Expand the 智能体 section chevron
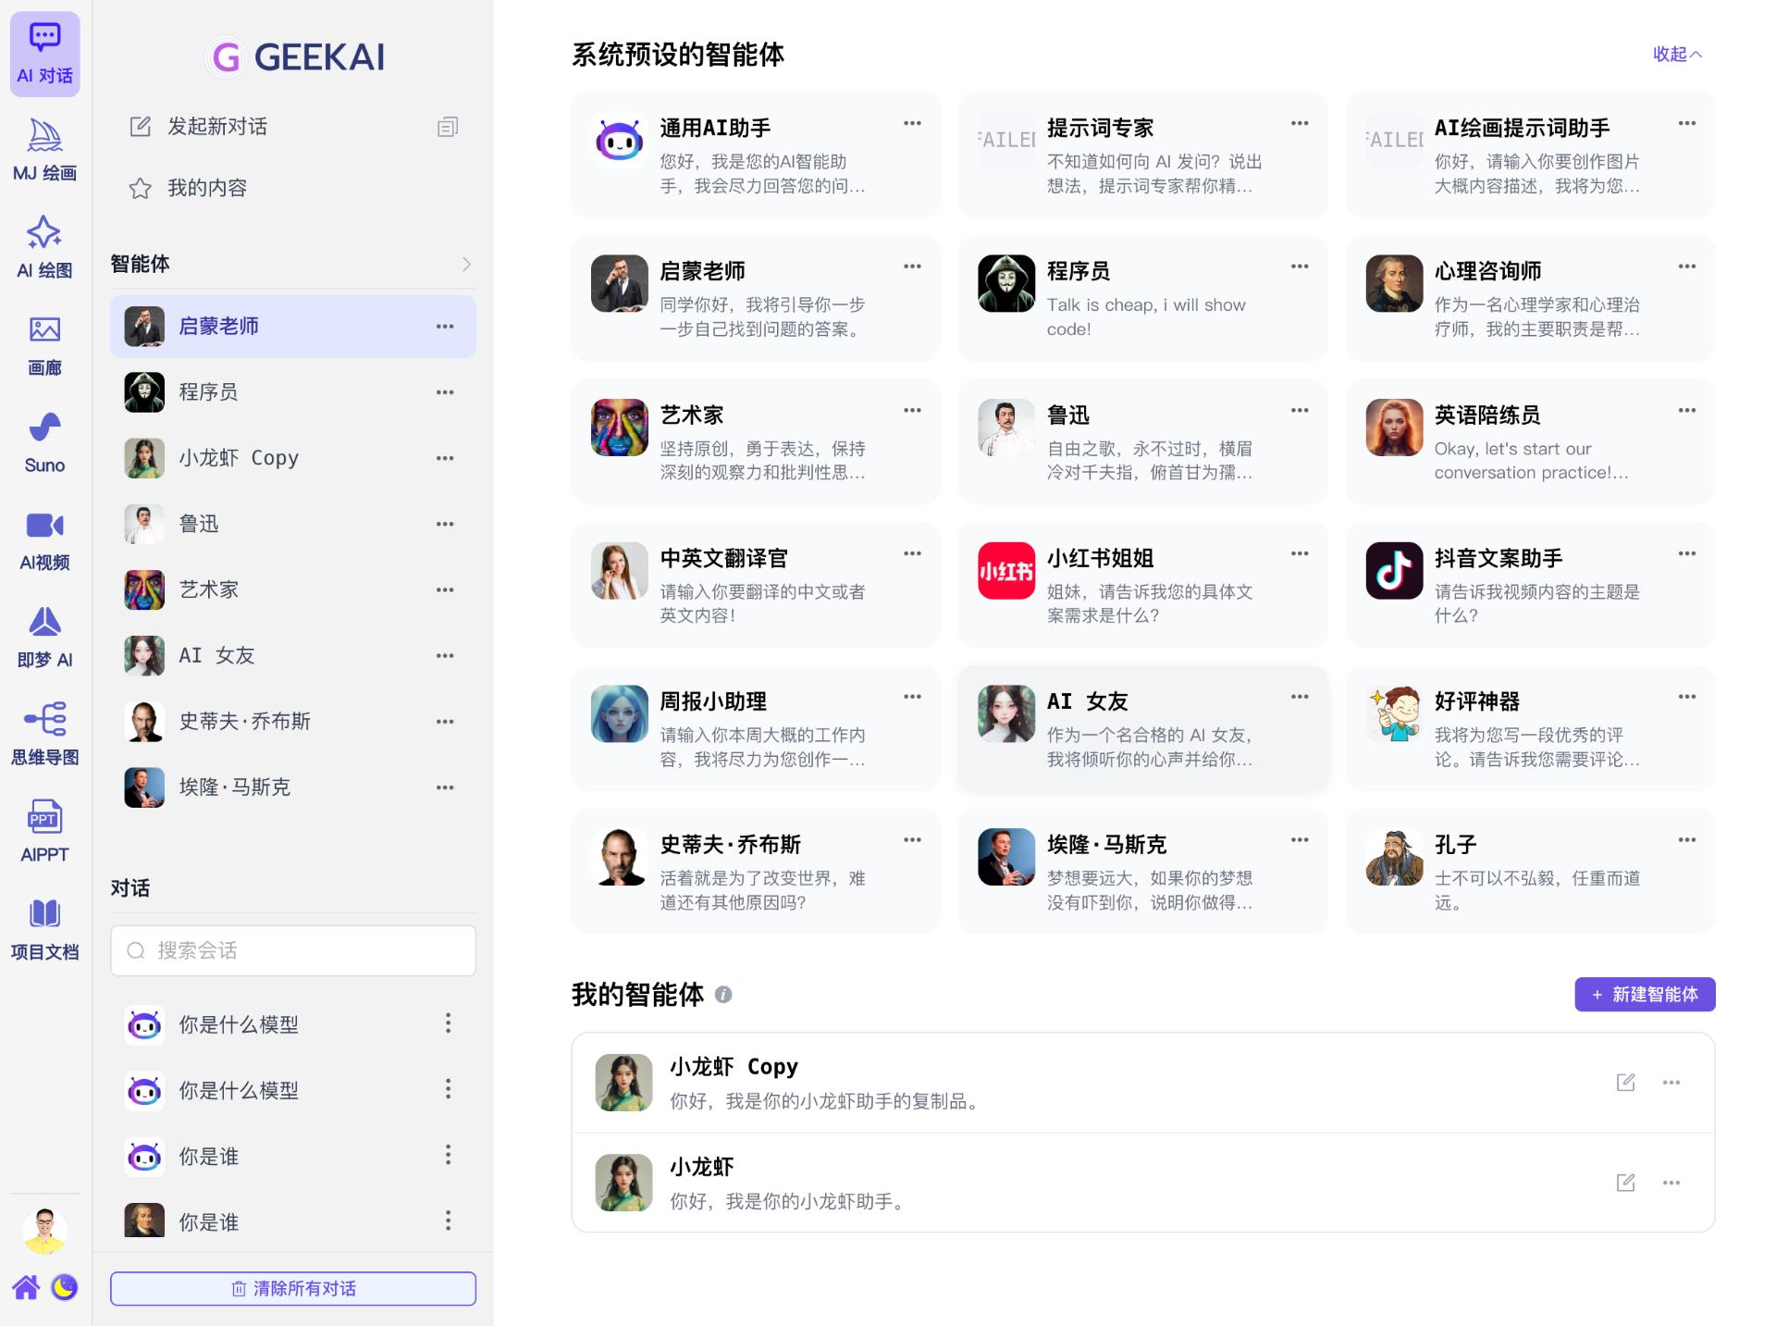The height and width of the screenshot is (1326, 1776). pos(467,264)
